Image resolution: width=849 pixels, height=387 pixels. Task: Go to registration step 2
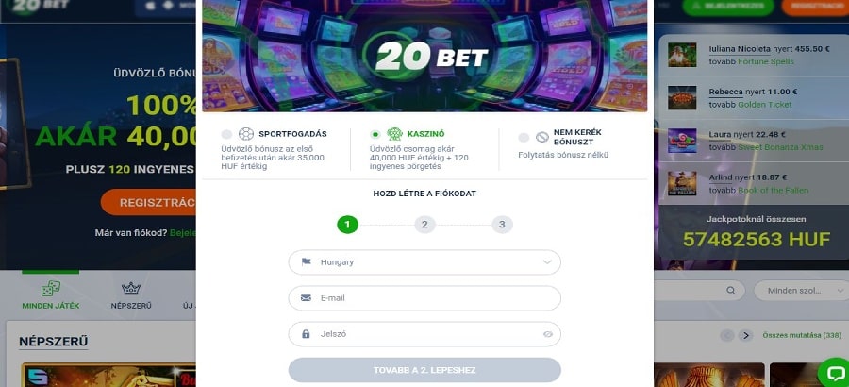pyautogui.click(x=424, y=225)
